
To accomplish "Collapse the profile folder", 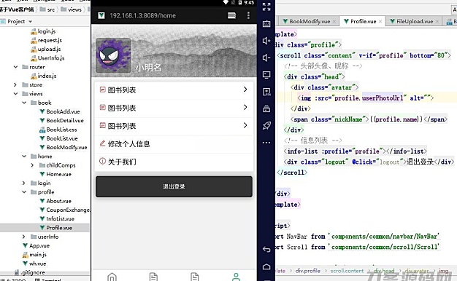I will (x=24, y=191).
